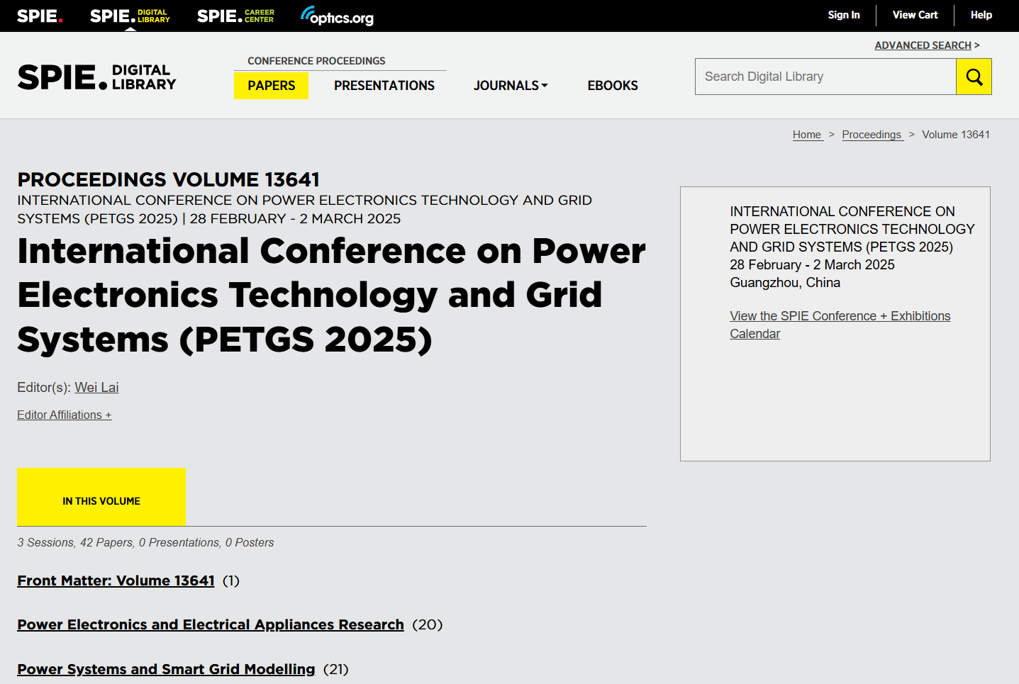The height and width of the screenshot is (684, 1019).
Task: Expand the Journals dropdown menu
Action: [511, 86]
